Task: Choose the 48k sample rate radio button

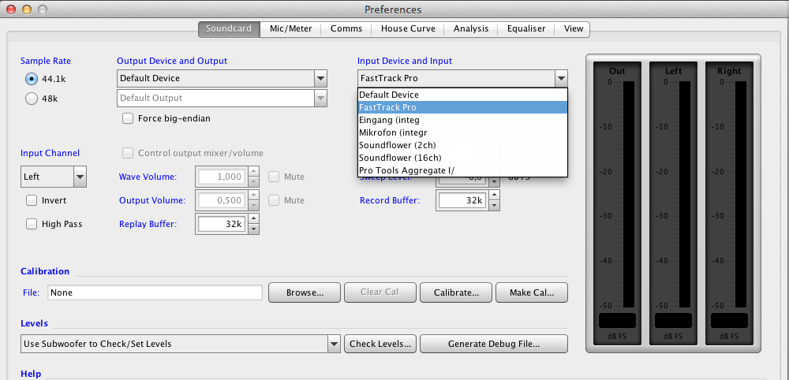Action: [x=32, y=99]
